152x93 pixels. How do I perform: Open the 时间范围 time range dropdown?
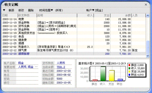[46, 10]
